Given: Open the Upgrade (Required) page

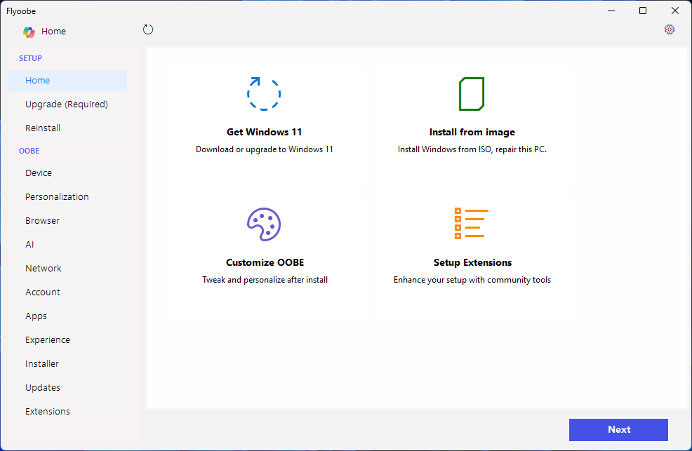Looking at the screenshot, I should tap(67, 104).
